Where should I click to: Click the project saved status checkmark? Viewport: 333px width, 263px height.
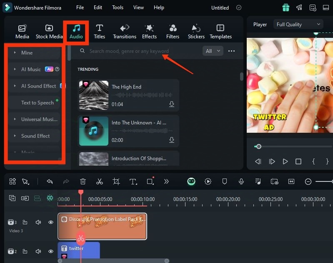tap(239, 7)
